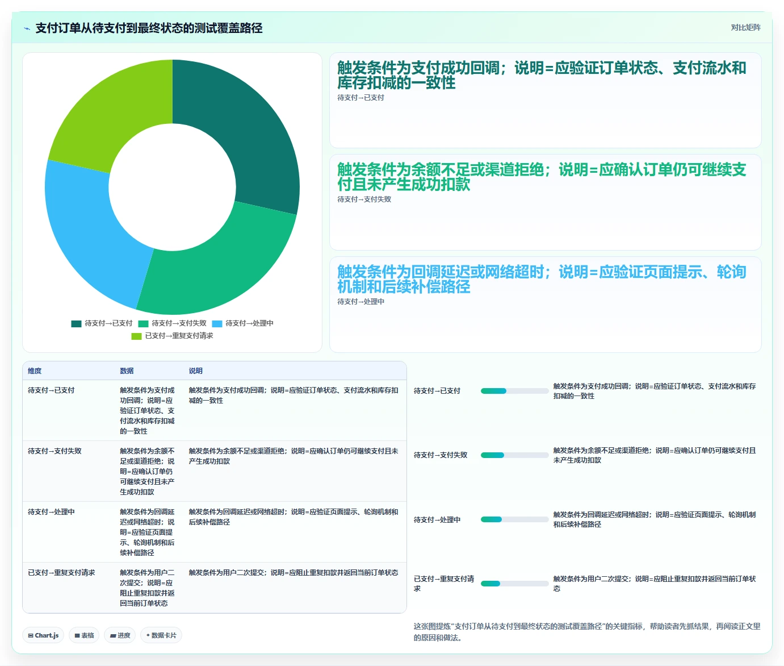Click progress list label 待支付→处理中
This screenshot has height=666, width=784.
click(x=437, y=520)
